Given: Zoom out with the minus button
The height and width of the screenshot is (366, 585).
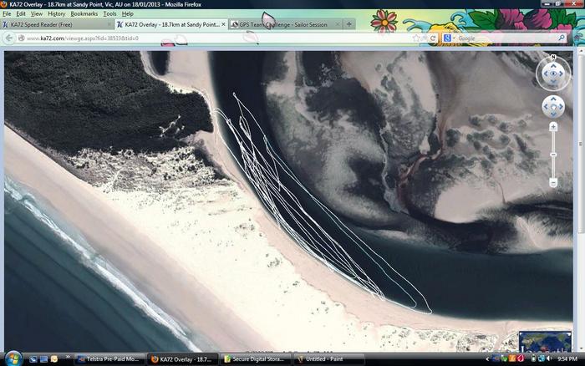Looking at the screenshot, I should coord(553,181).
